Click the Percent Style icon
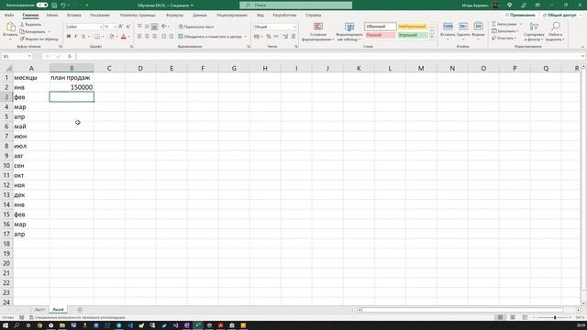 pos(269,37)
